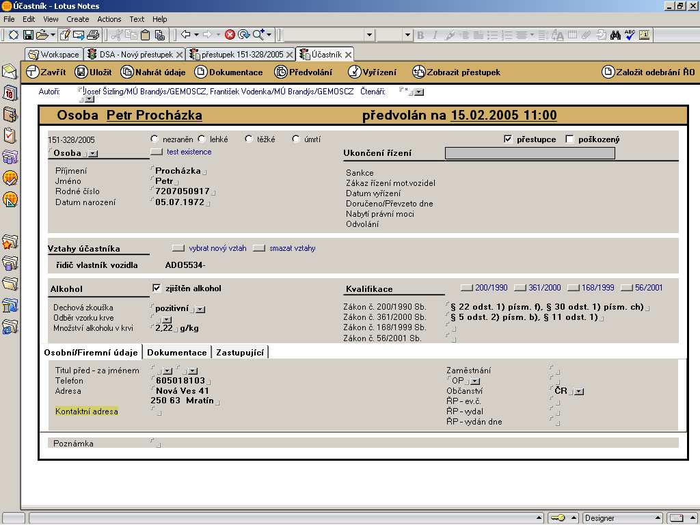Click the ABC spell check icon
Image resolution: width=700 pixels, height=525 pixels.
pyautogui.click(x=630, y=35)
